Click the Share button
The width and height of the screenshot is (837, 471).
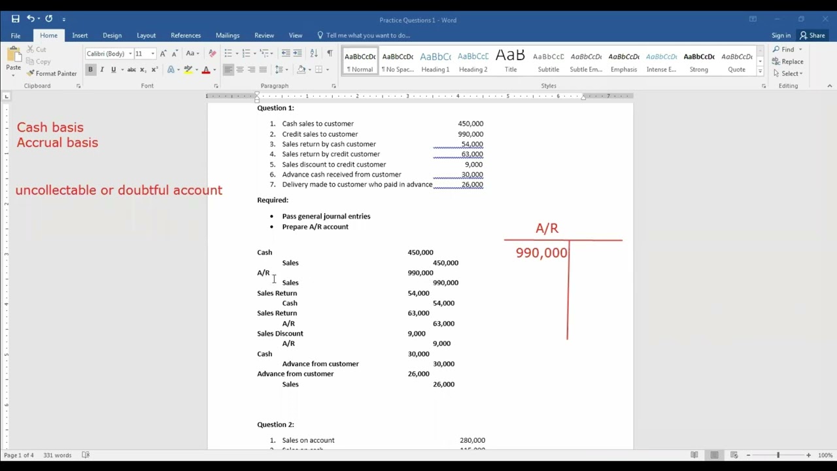(x=812, y=35)
